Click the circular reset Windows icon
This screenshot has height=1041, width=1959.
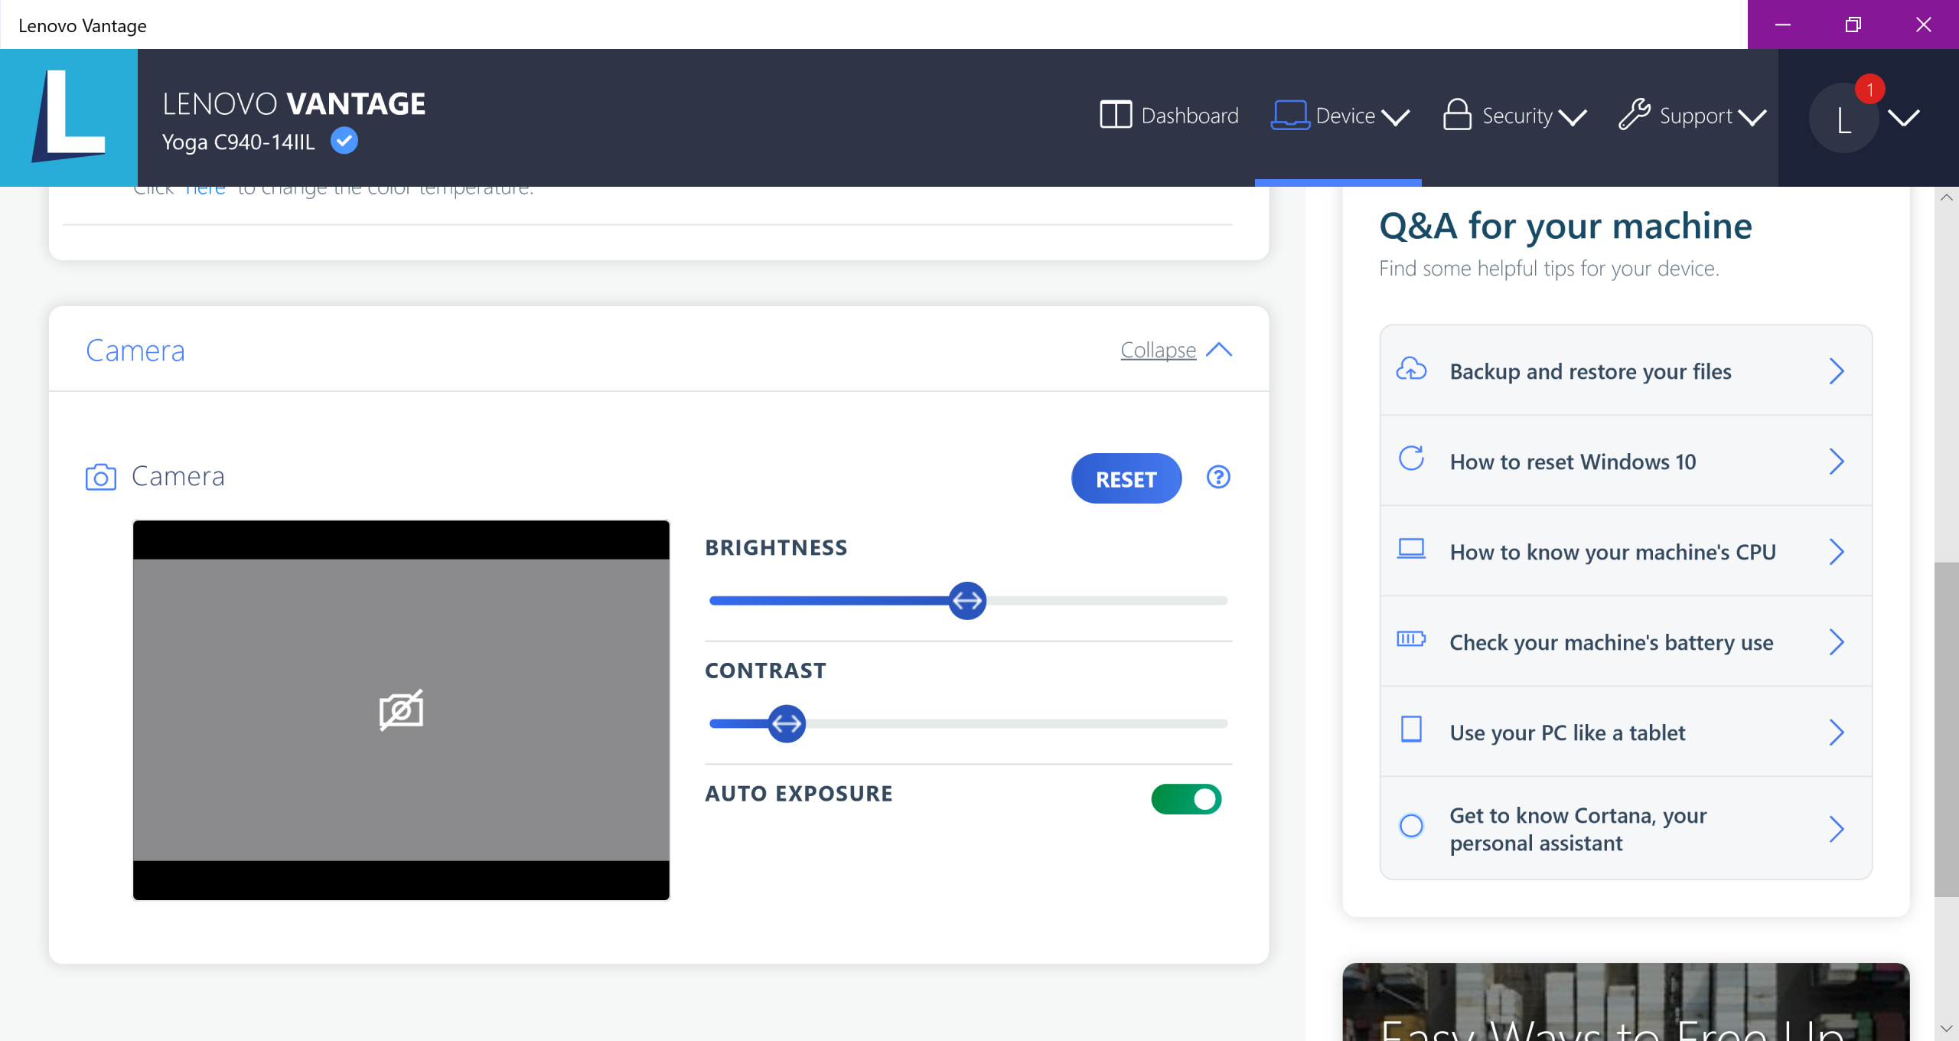[x=1411, y=459]
